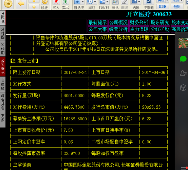Open 高层治理 section
This screenshot has width=188, height=170.
click(x=180, y=29)
